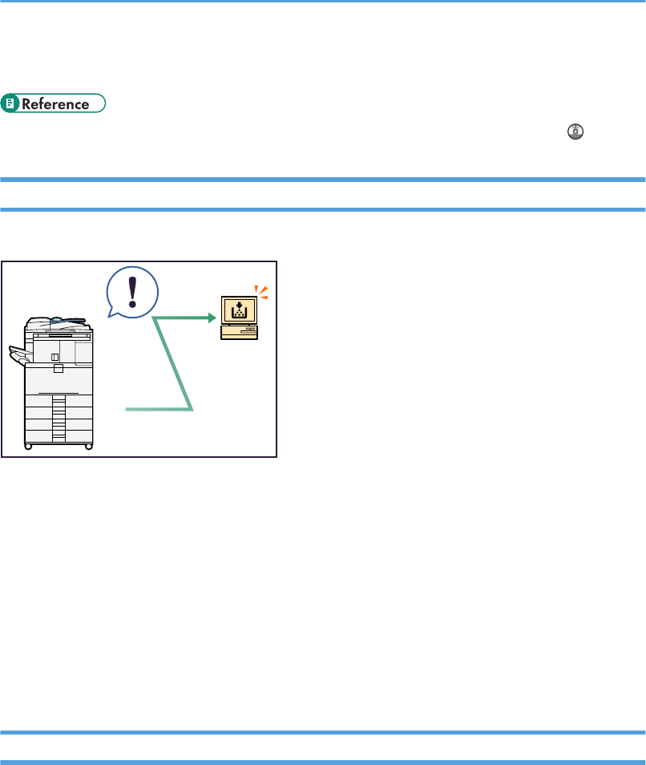646x765 pixels.
Task: Click the multifunction printer illustration
Action: point(51,383)
